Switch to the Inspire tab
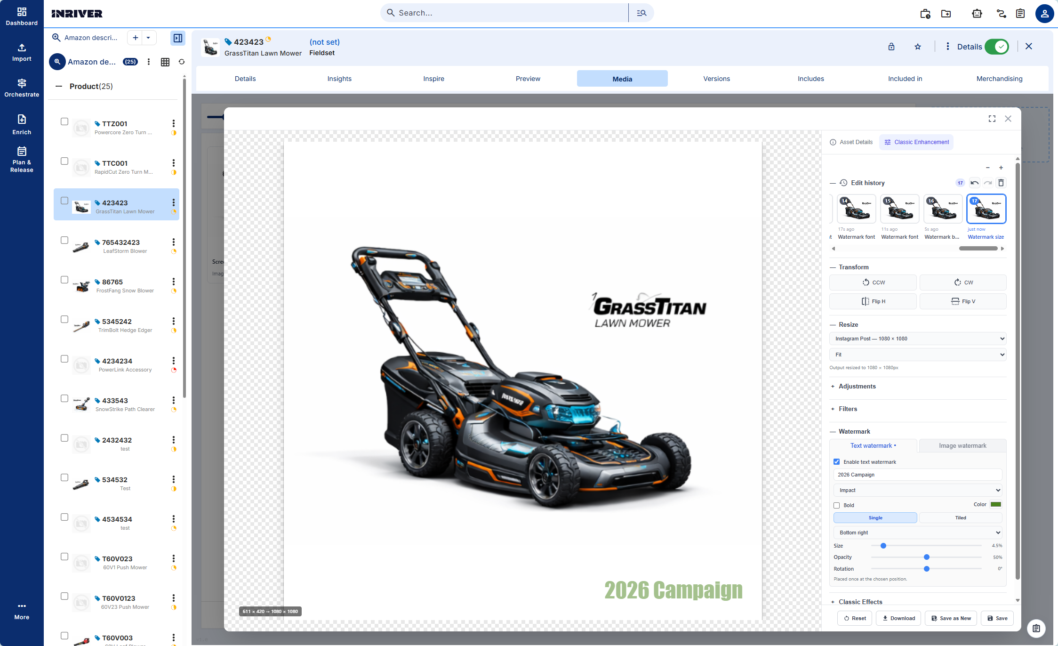 [433, 79]
